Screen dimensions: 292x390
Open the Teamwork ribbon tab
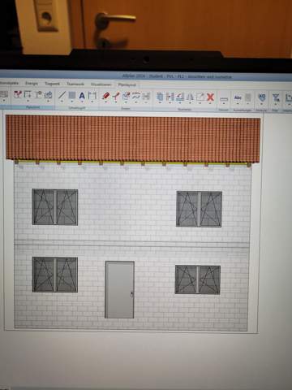(75, 84)
